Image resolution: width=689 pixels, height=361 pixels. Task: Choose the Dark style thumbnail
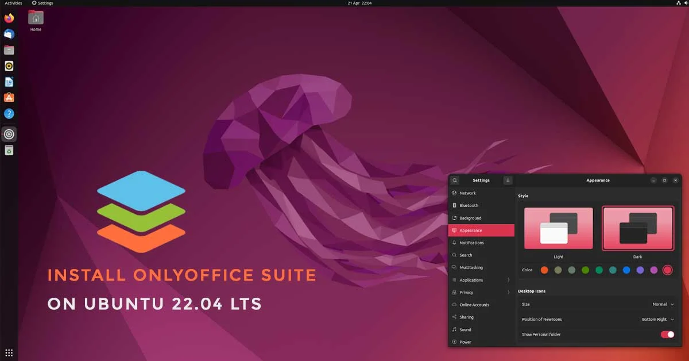click(638, 228)
